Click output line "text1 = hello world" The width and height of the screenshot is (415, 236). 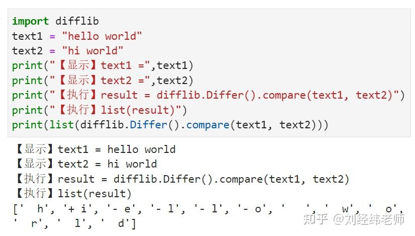[x=95, y=149]
